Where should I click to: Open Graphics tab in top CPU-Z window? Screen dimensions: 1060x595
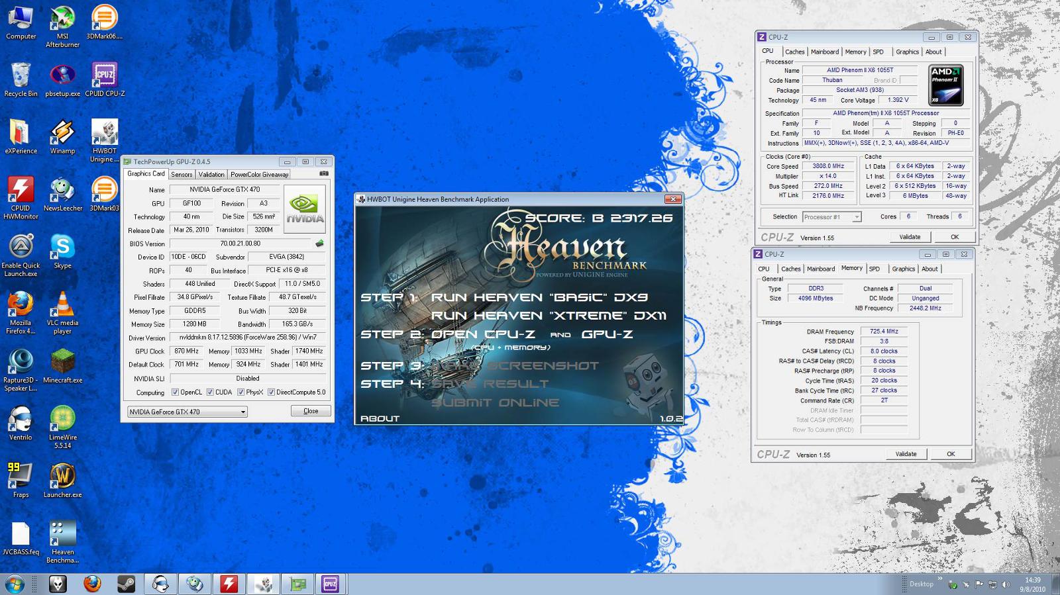(907, 52)
